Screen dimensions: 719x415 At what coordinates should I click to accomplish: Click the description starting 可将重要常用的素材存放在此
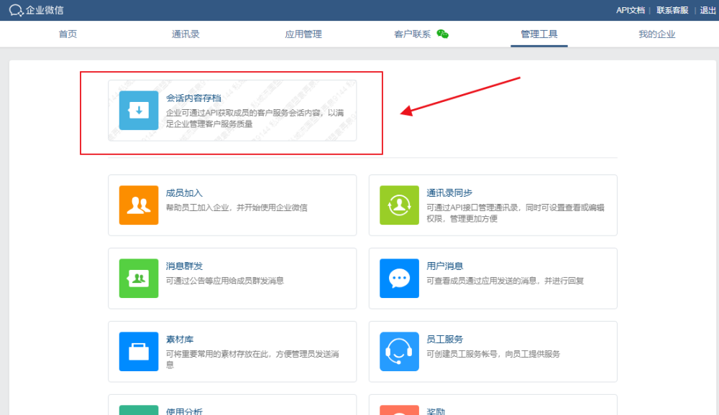click(x=252, y=360)
